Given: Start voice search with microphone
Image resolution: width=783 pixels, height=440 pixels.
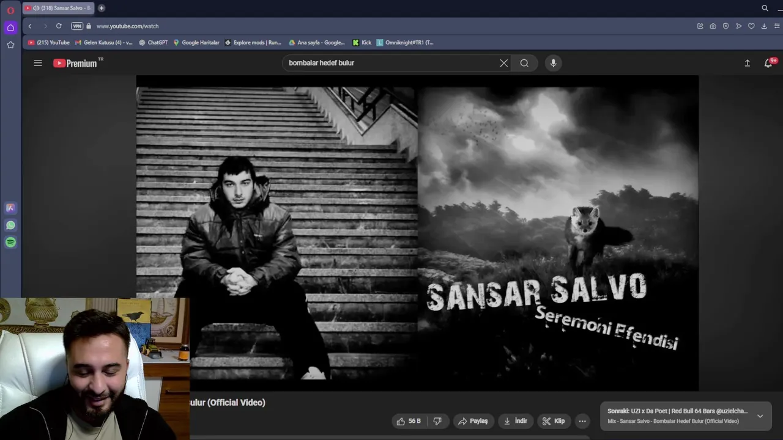Looking at the screenshot, I should click(x=553, y=63).
